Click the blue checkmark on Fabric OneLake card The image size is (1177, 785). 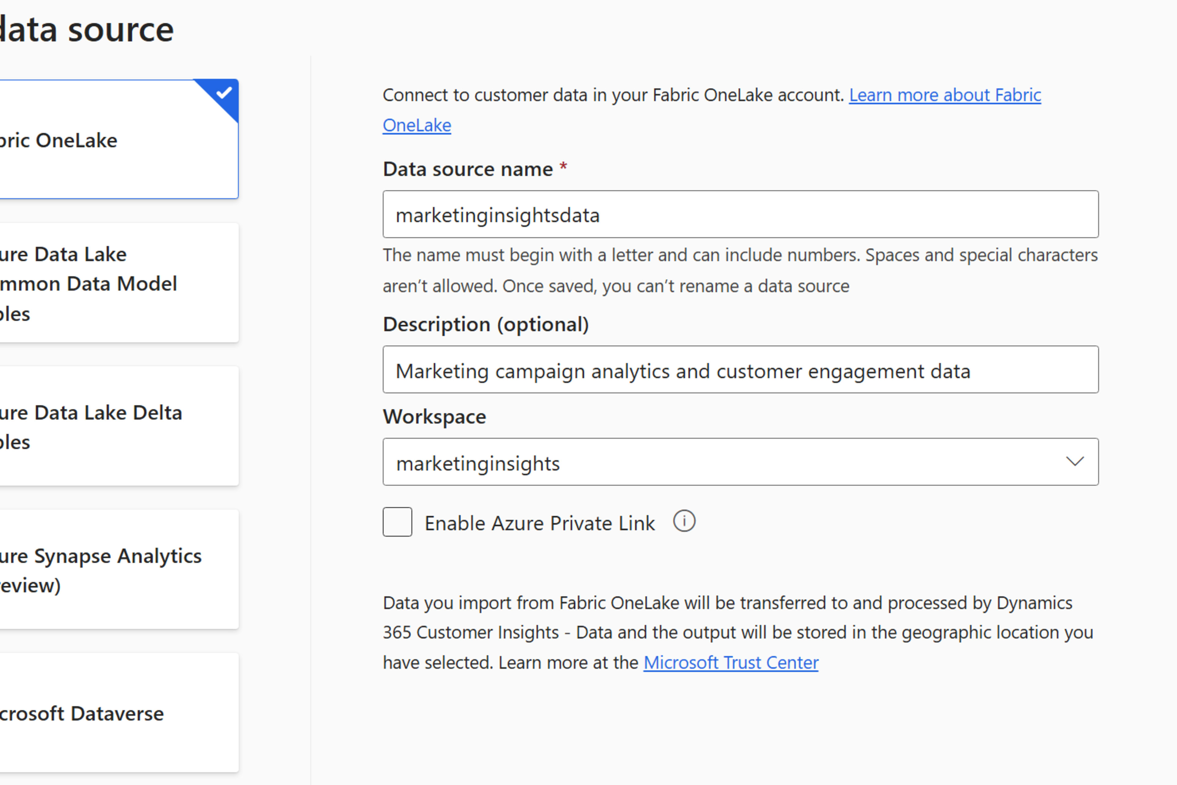[x=223, y=93]
